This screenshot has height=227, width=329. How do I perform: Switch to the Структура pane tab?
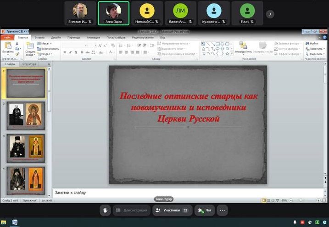coord(29,64)
